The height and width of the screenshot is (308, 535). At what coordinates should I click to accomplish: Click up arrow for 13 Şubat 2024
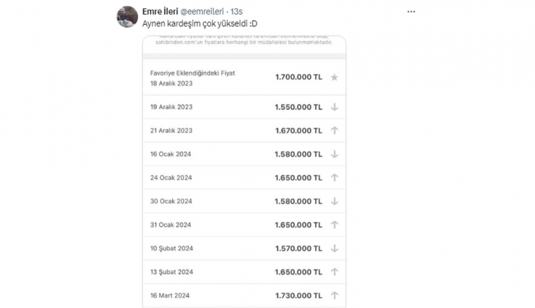334,271
